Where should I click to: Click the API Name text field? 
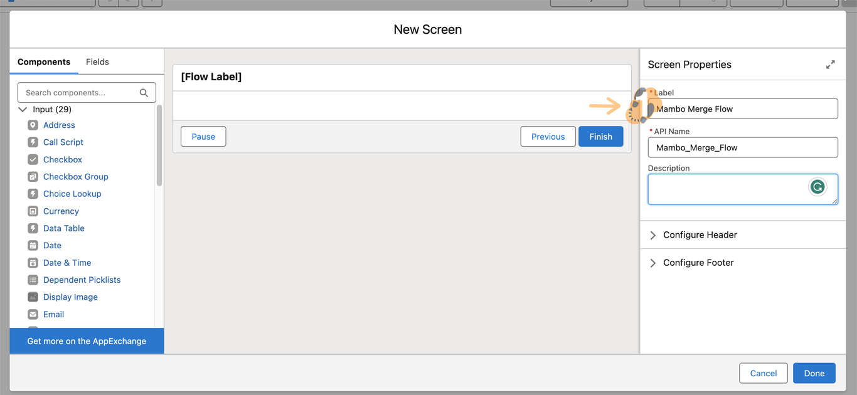pos(742,148)
